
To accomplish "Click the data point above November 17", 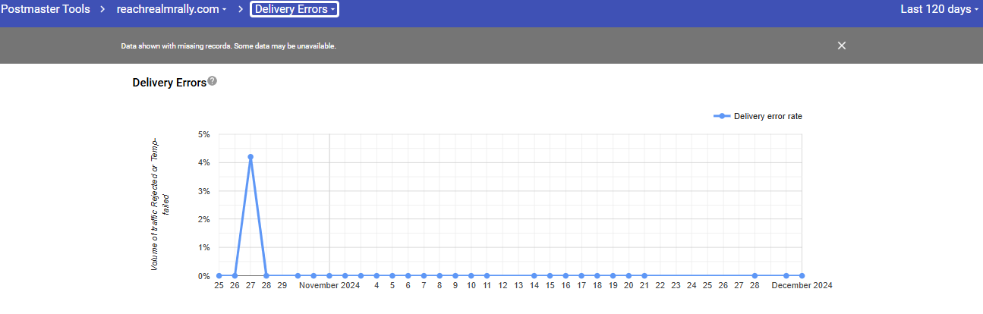I will (x=581, y=276).
